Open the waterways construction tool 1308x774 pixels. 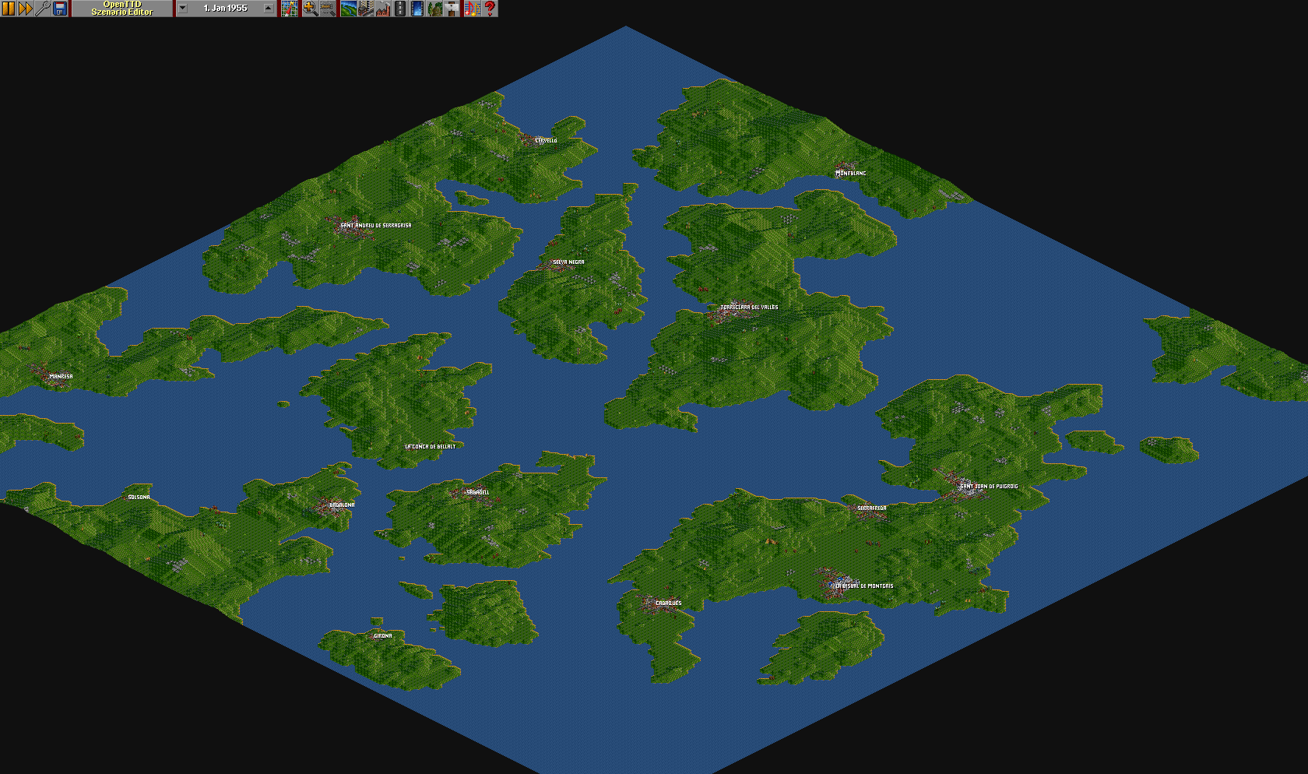417,9
